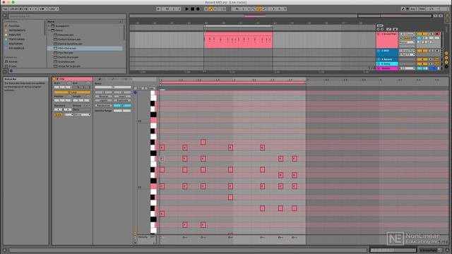The height and width of the screenshot is (254, 452).
Task: Open the Master output dropdown
Action: (407, 68)
